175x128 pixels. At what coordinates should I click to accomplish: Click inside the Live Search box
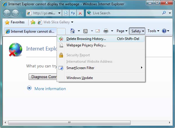click(x=124, y=13)
